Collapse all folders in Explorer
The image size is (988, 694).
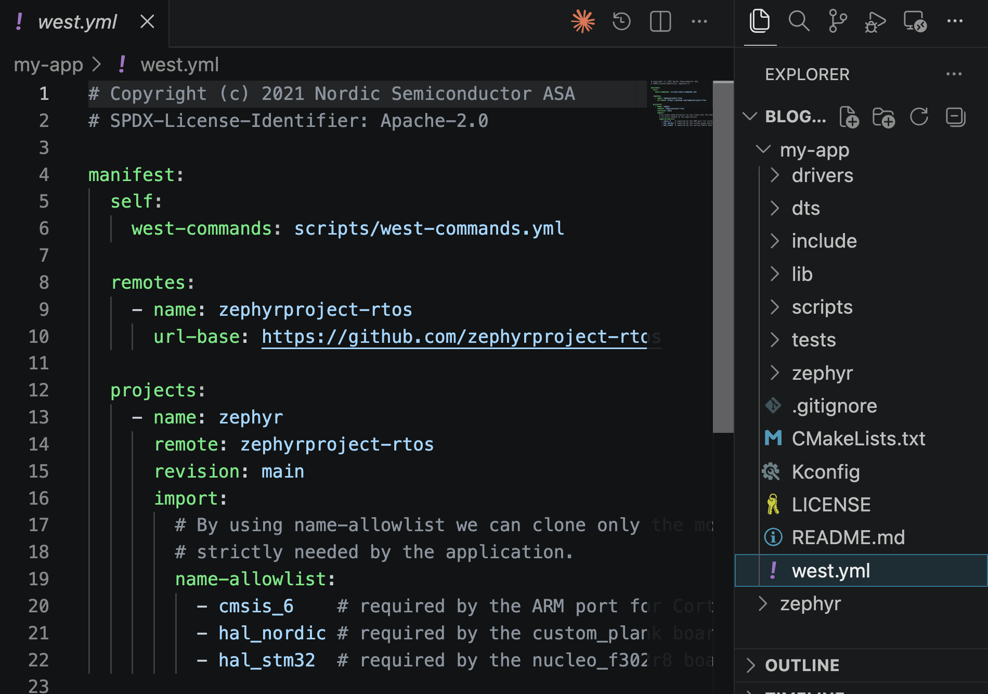tap(955, 117)
